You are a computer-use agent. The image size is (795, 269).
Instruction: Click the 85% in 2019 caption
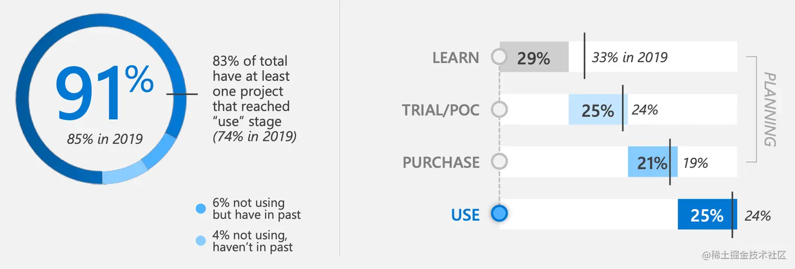point(105,139)
